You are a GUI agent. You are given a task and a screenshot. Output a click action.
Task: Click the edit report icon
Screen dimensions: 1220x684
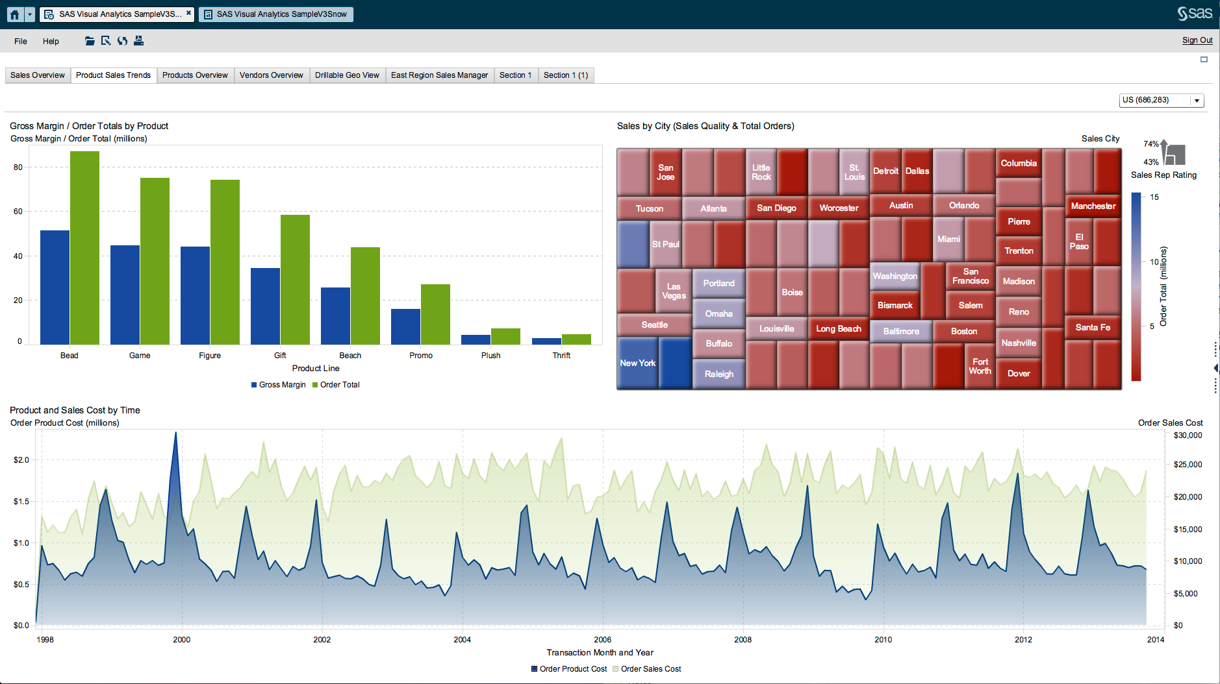pos(106,41)
